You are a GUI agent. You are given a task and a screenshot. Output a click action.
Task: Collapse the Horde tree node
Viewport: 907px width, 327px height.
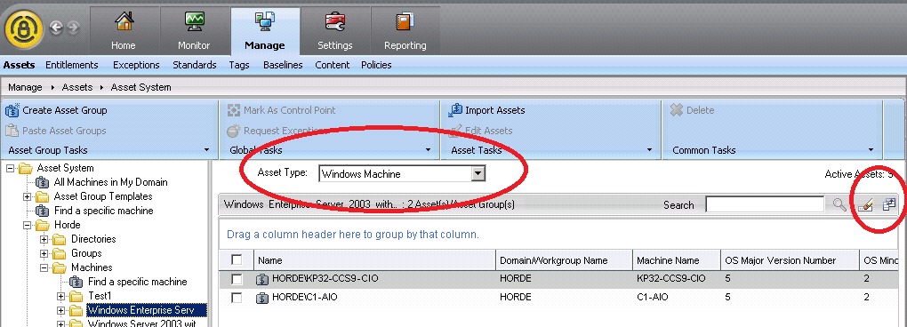point(28,225)
